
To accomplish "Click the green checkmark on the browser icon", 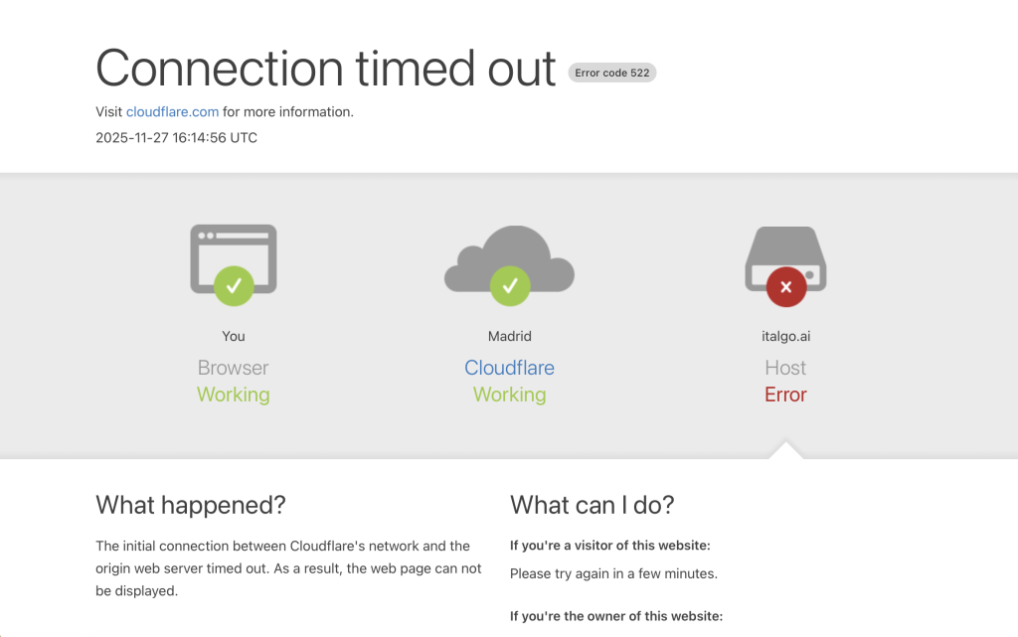I will pyautogui.click(x=234, y=286).
